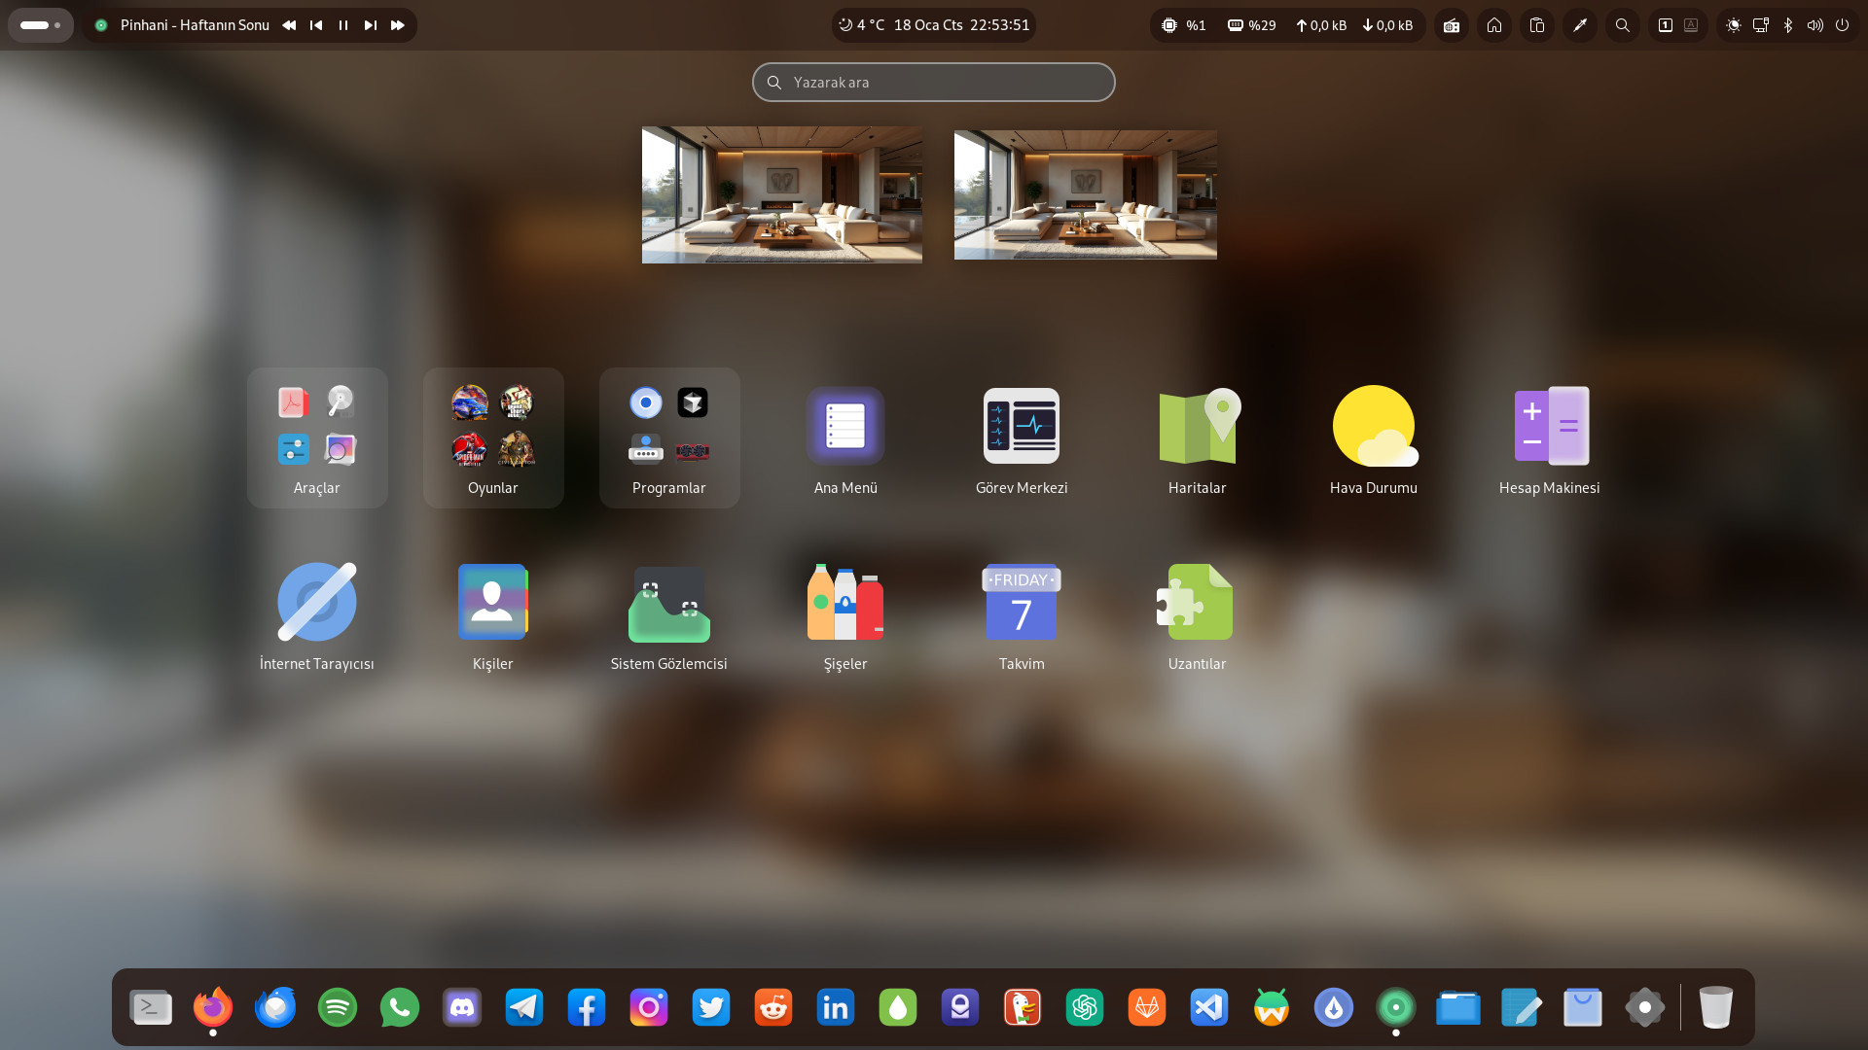Screen dimensions: 1868x1050
Task: Go to the previous track
Action: (316, 25)
